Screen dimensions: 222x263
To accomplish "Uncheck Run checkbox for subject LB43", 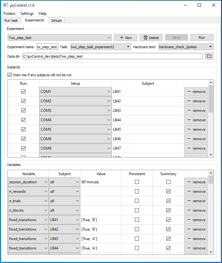I will coord(24,110).
